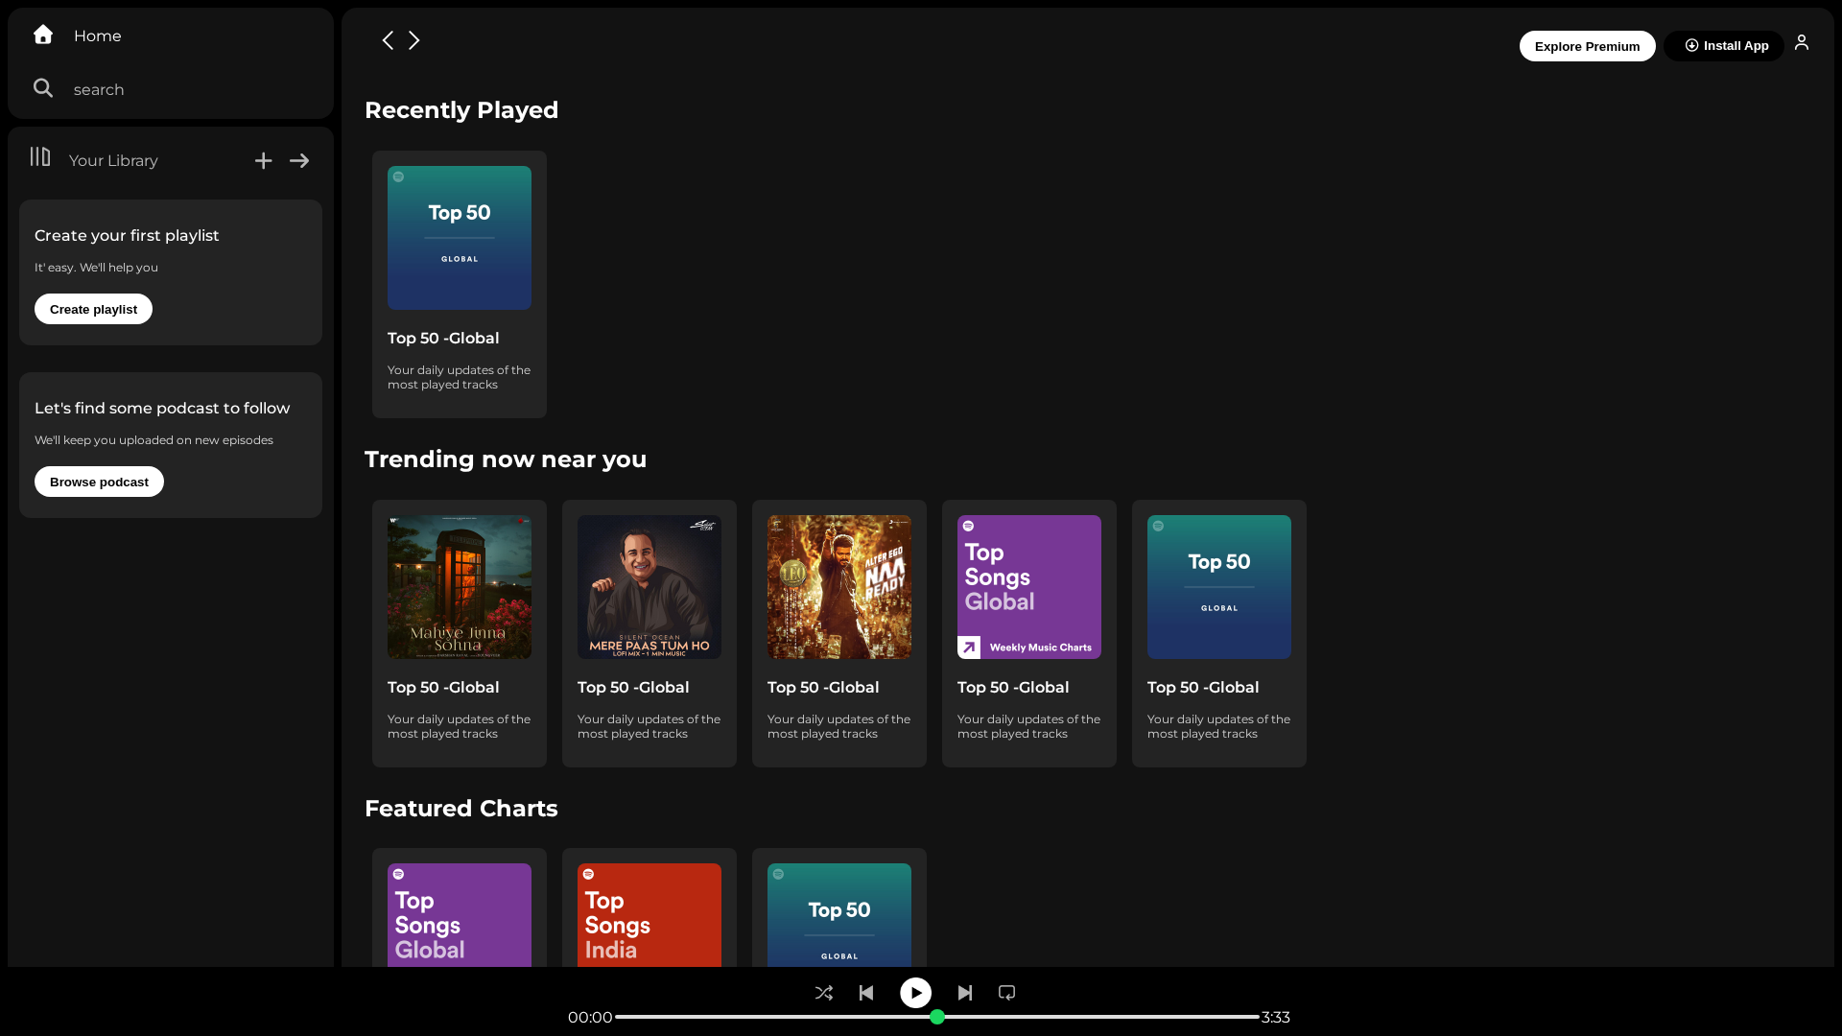
Task: Click the Spotify logo on the Top Songs India cover
Action: pyautogui.click(x=588, y=874)
